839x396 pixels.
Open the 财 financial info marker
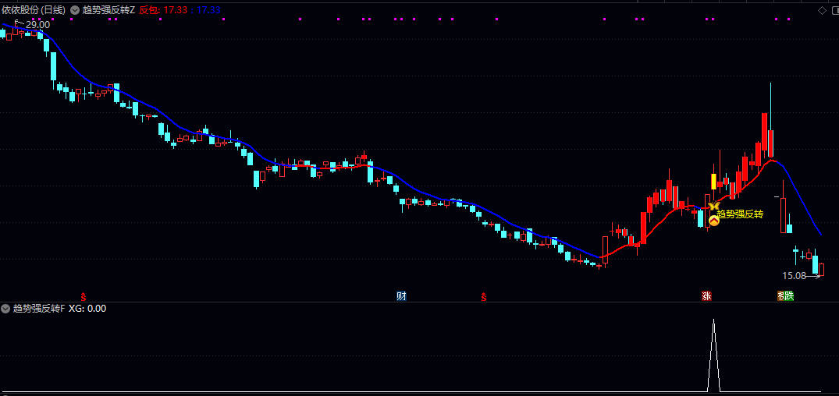click(x=401, y=296)
